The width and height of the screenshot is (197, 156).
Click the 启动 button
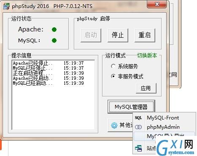tap(91, 35)
